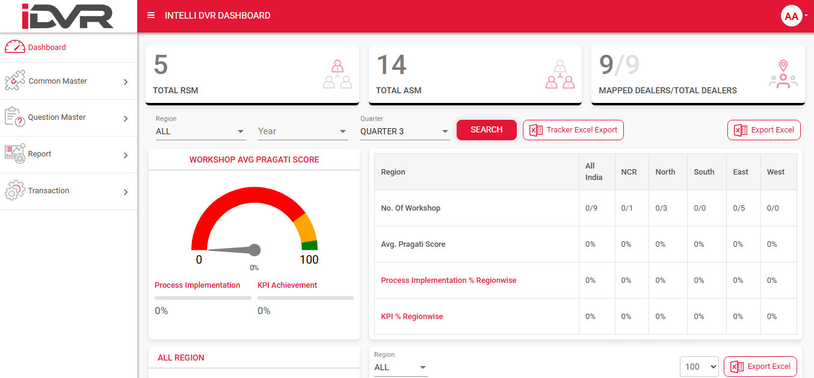The height and width of the screenshot is (378, 814).
Task: Click the Report icon in the sidebar
Action: [x=14, y=154]
